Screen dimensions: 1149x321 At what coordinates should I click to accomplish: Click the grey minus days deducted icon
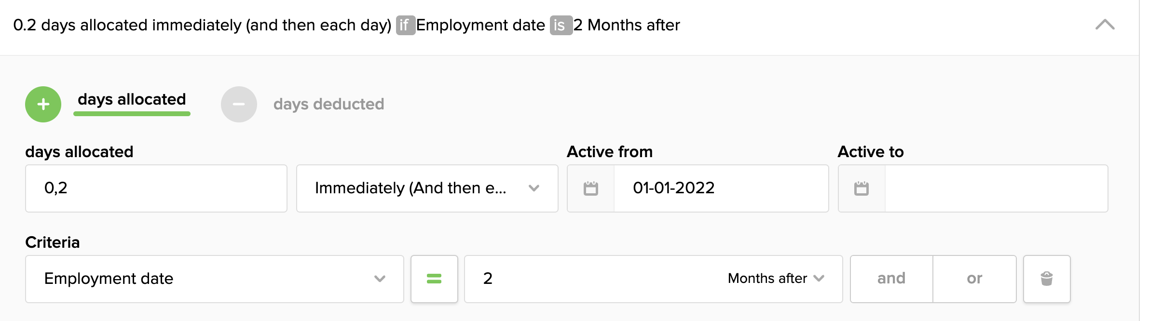tap(239, 104)
